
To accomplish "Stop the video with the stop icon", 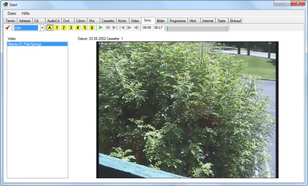I will (x=108, y=28).
